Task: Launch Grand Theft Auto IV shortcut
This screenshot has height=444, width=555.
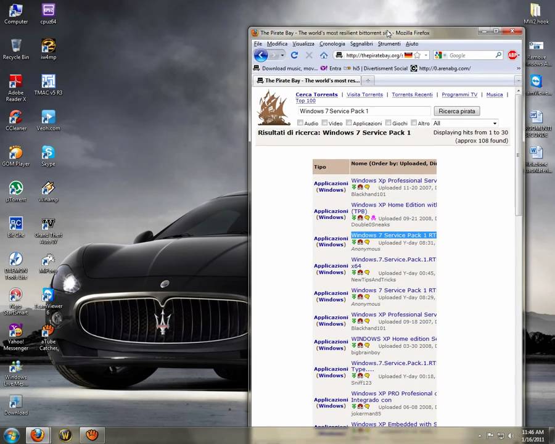Action: pos(48,231)
